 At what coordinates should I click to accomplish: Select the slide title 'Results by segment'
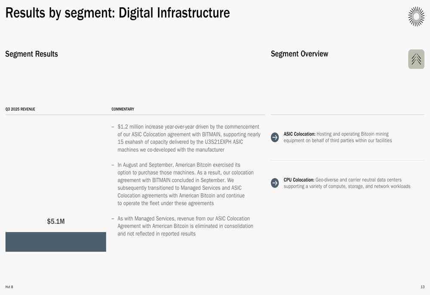[117, 13]
